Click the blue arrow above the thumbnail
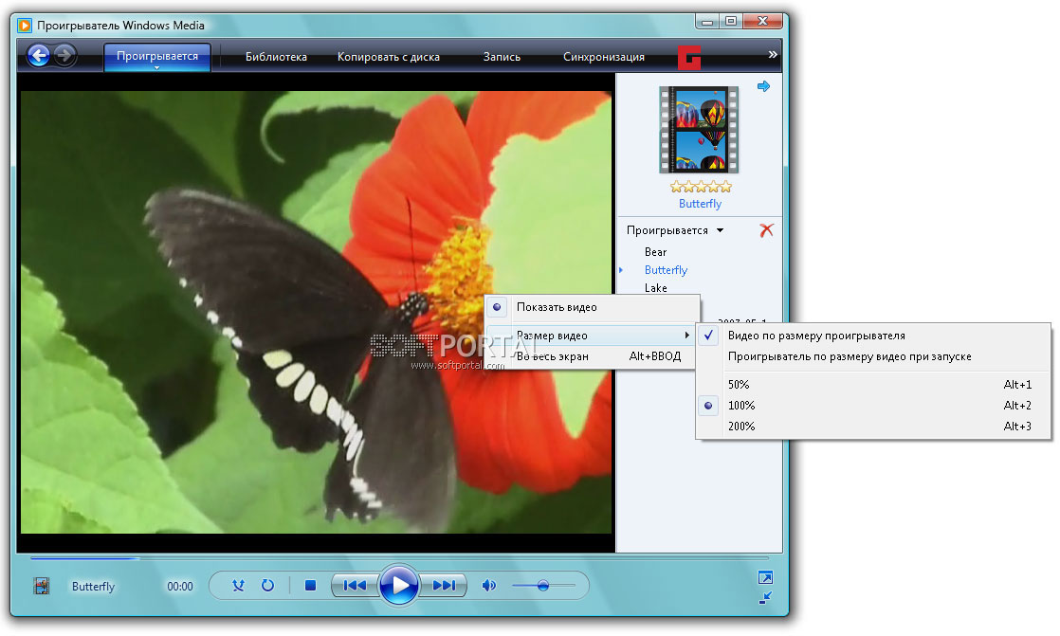The height and width of the screenshot is (636, 1060). click(x=763, y=86)
